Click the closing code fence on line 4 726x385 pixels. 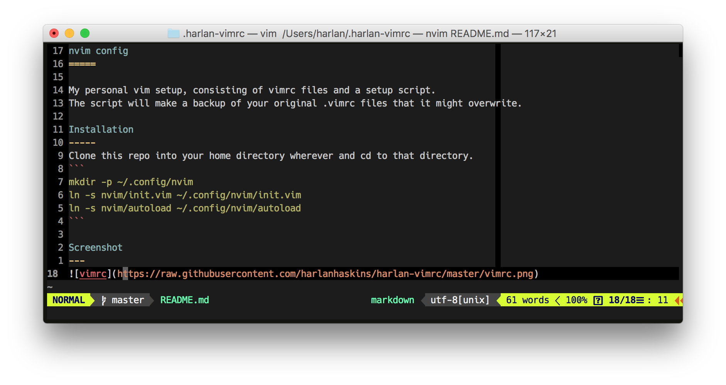76,219
